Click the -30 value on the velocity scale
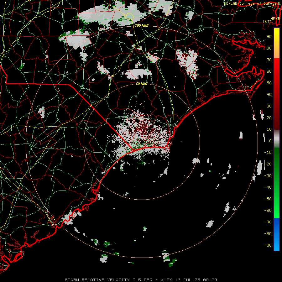This screenshot has width=282, height=282. click(268, 176)
